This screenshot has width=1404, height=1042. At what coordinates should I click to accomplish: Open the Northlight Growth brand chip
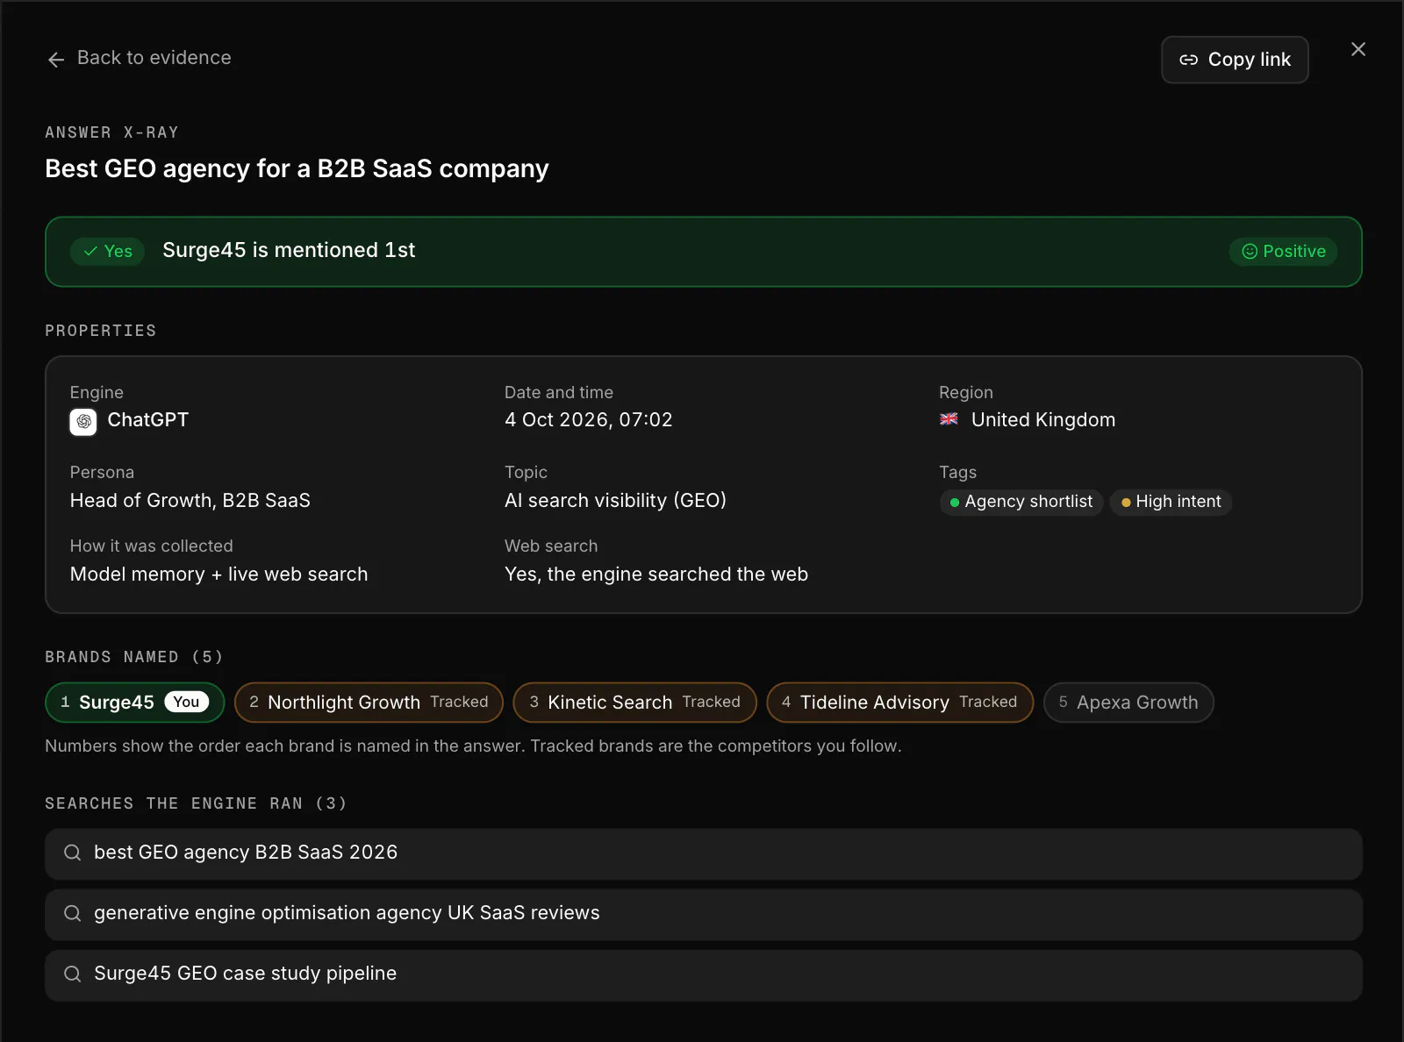[369, 703]
